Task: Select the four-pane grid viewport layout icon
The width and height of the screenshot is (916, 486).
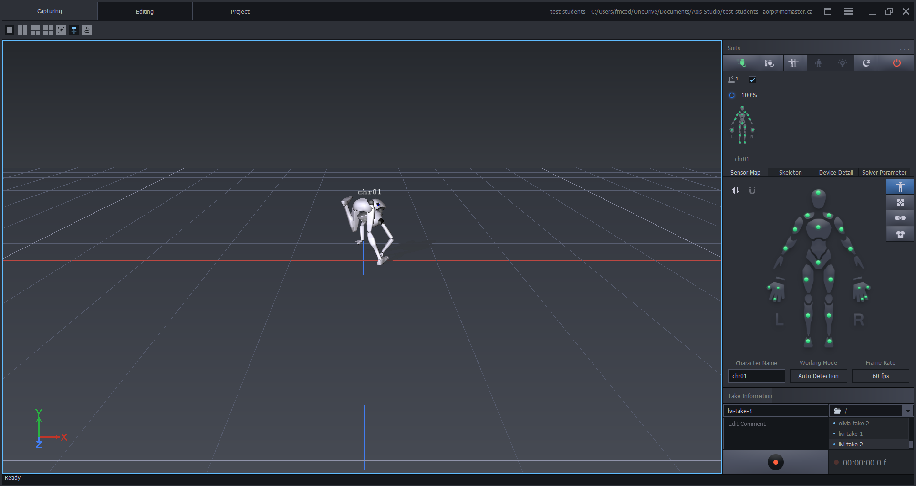Action: coord(48,30)
